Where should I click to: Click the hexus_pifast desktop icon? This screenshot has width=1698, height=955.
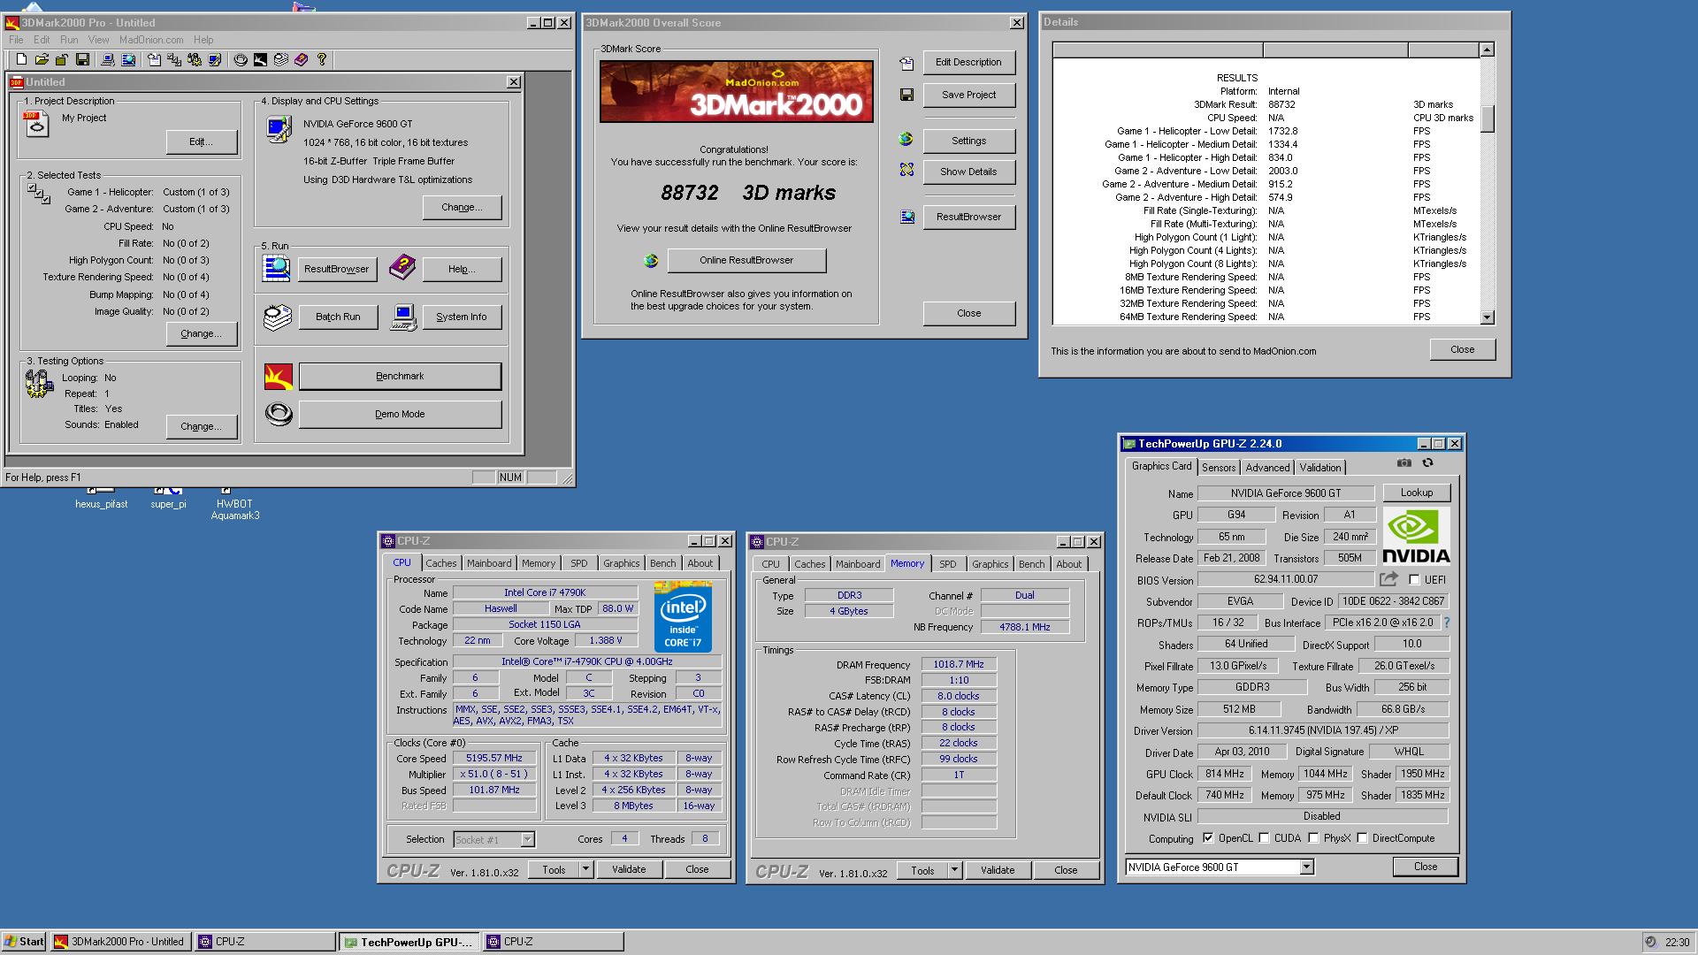point(101,498)
